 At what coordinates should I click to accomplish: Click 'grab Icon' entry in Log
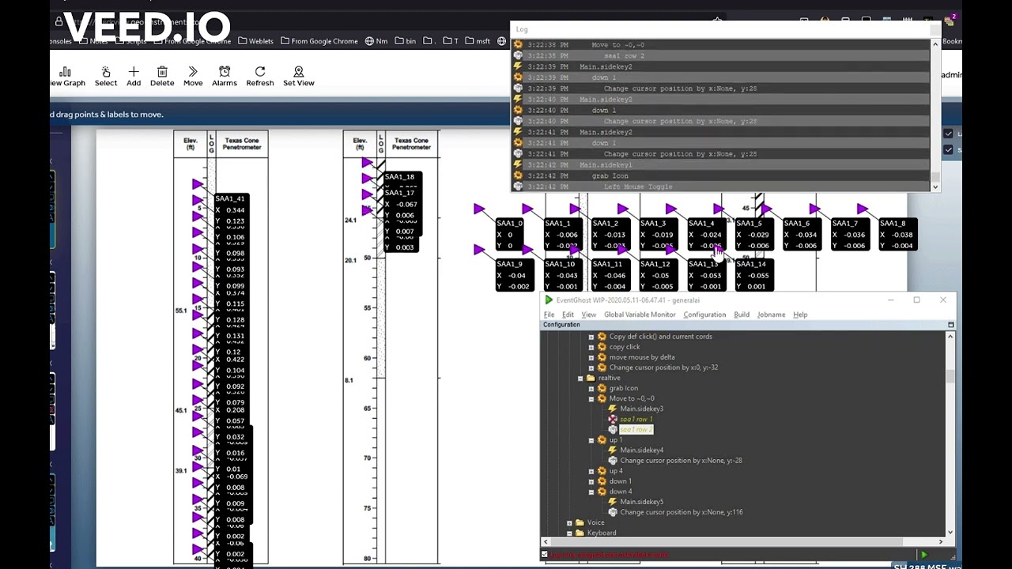(610, 175)
